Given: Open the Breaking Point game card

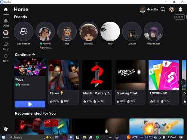Looking at the screenshot, I should (x=130, y=82).
